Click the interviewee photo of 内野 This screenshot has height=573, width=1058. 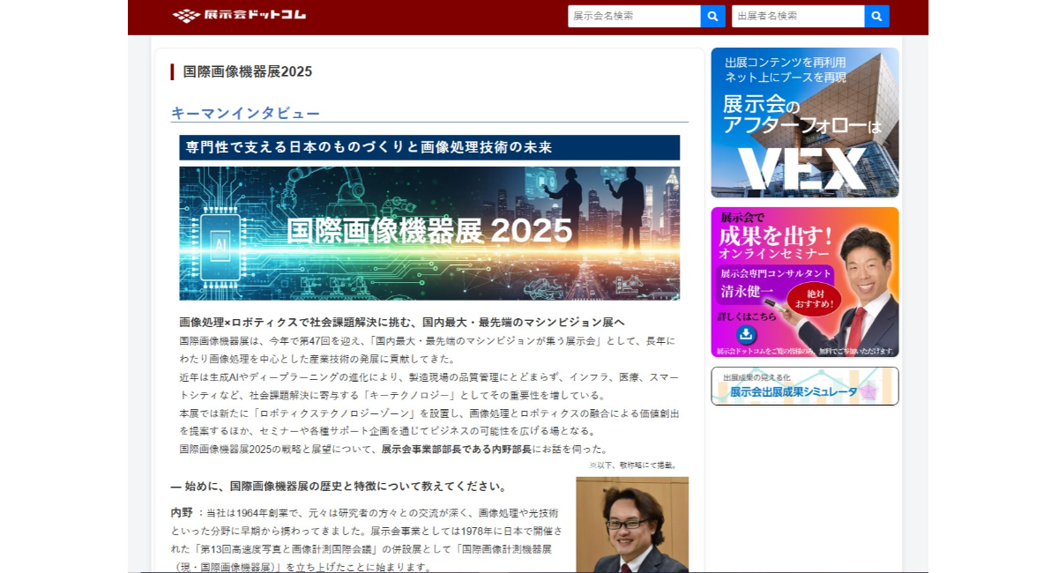pos(631,525)
